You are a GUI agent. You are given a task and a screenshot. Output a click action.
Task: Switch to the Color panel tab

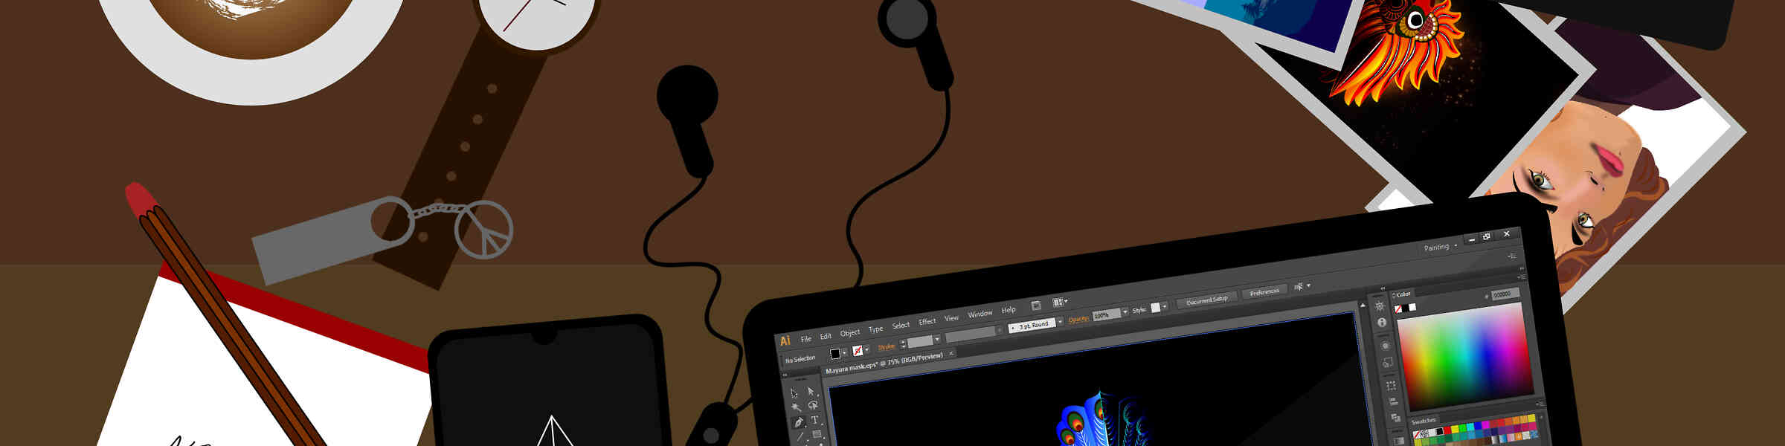[x=1403, y=294]
